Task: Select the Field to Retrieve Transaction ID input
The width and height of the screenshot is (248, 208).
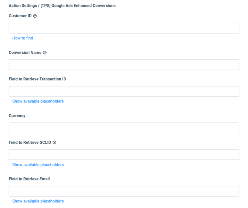Action: click(124, 91)
